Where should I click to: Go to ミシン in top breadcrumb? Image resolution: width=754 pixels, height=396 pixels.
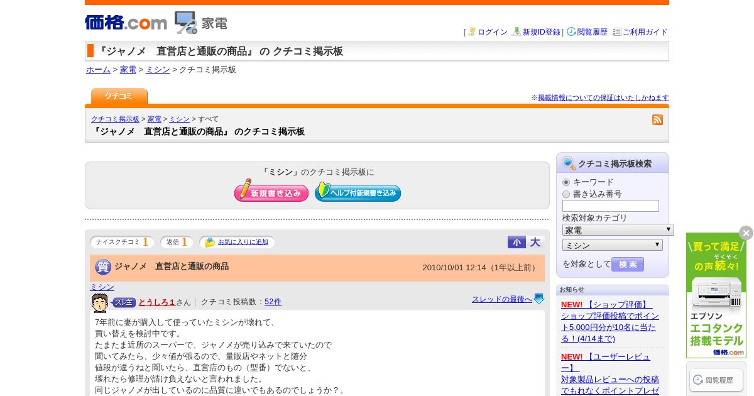pyautogui.click(x=158, y=70)
